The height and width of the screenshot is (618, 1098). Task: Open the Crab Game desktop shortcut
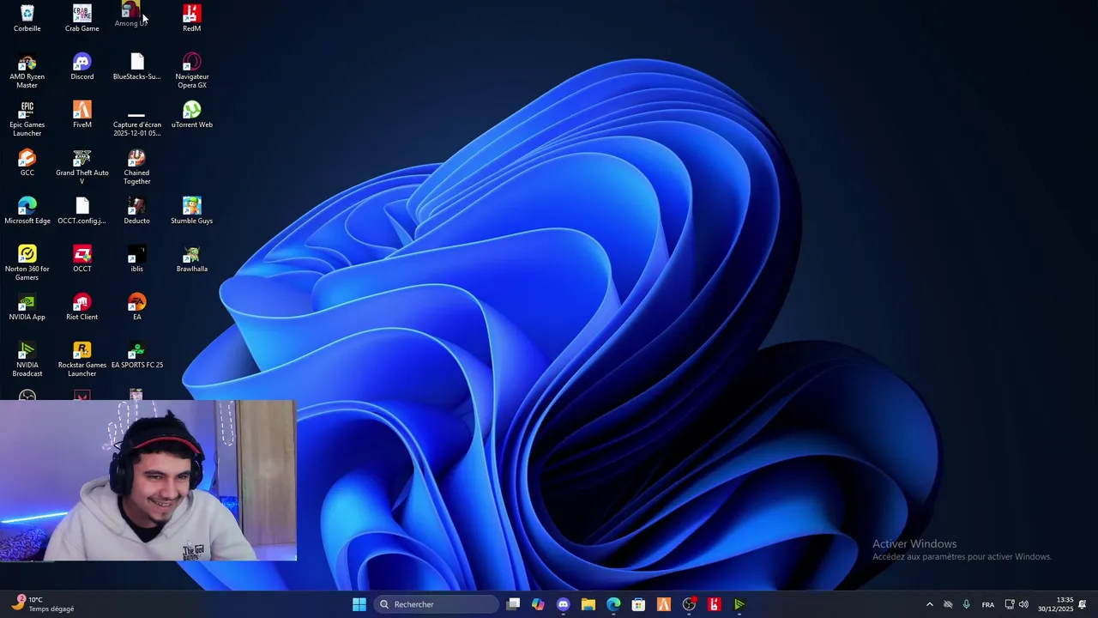[x=82, y=19]
